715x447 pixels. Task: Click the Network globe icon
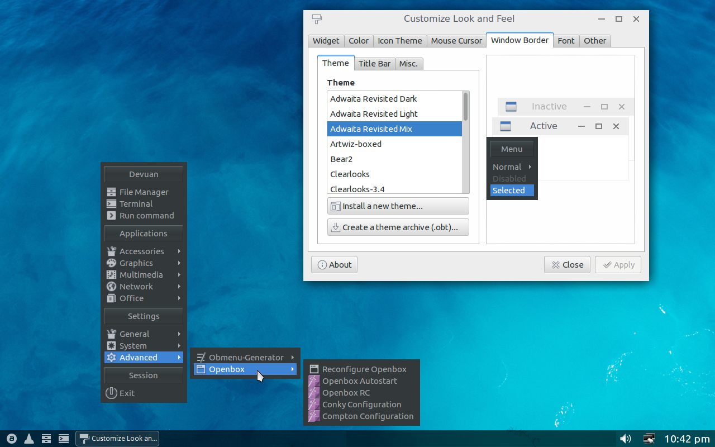click(x=111, y=287)
